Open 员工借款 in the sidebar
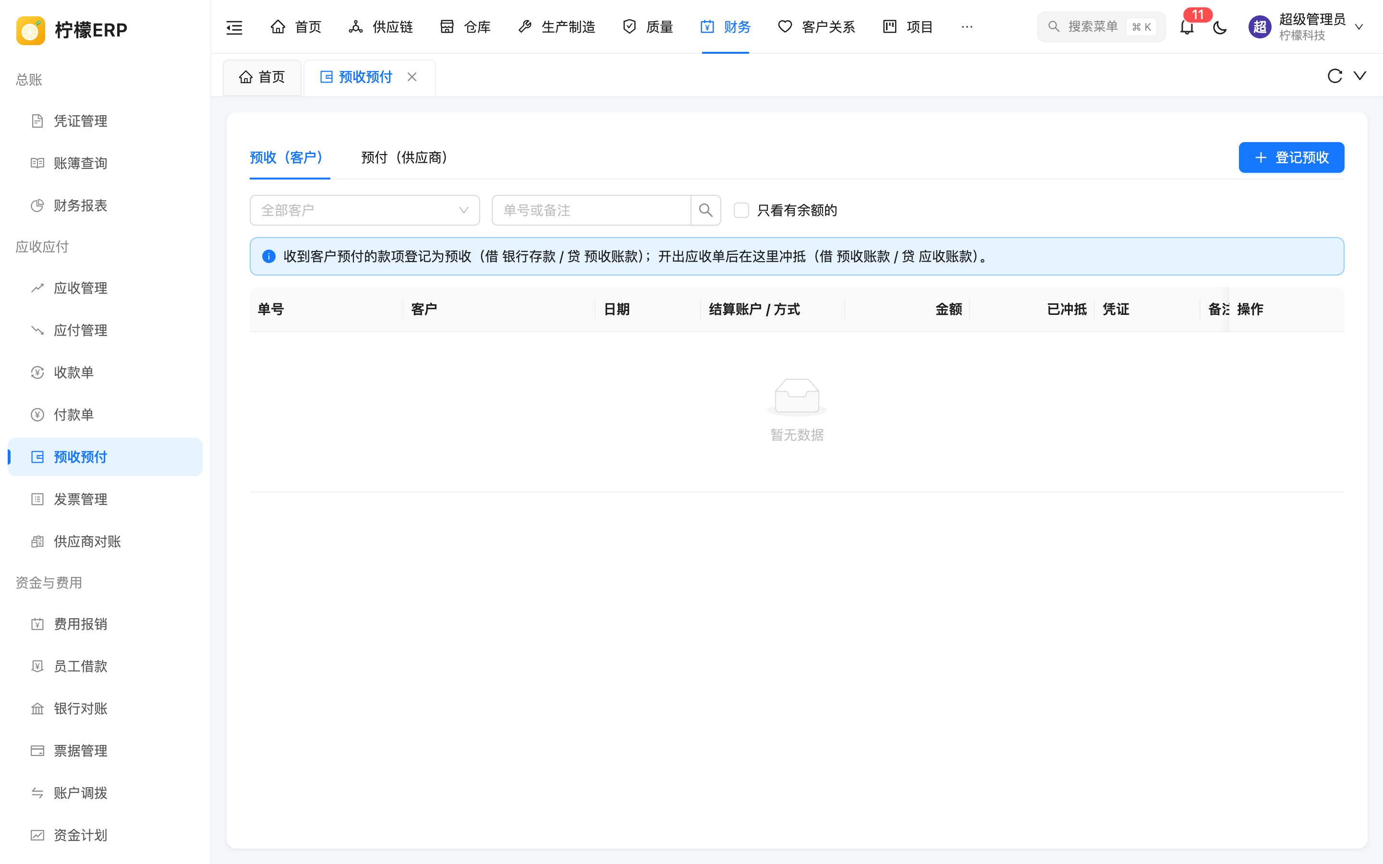The image size is (1383, 864). [105, 666]
